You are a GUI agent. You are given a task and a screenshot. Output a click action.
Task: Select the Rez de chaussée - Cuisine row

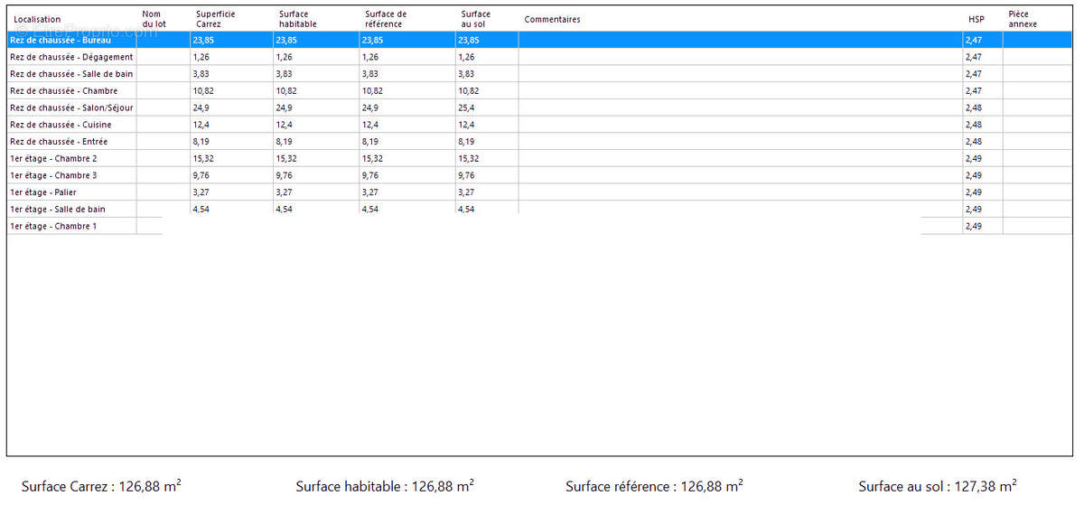click(x=540, y=125)
